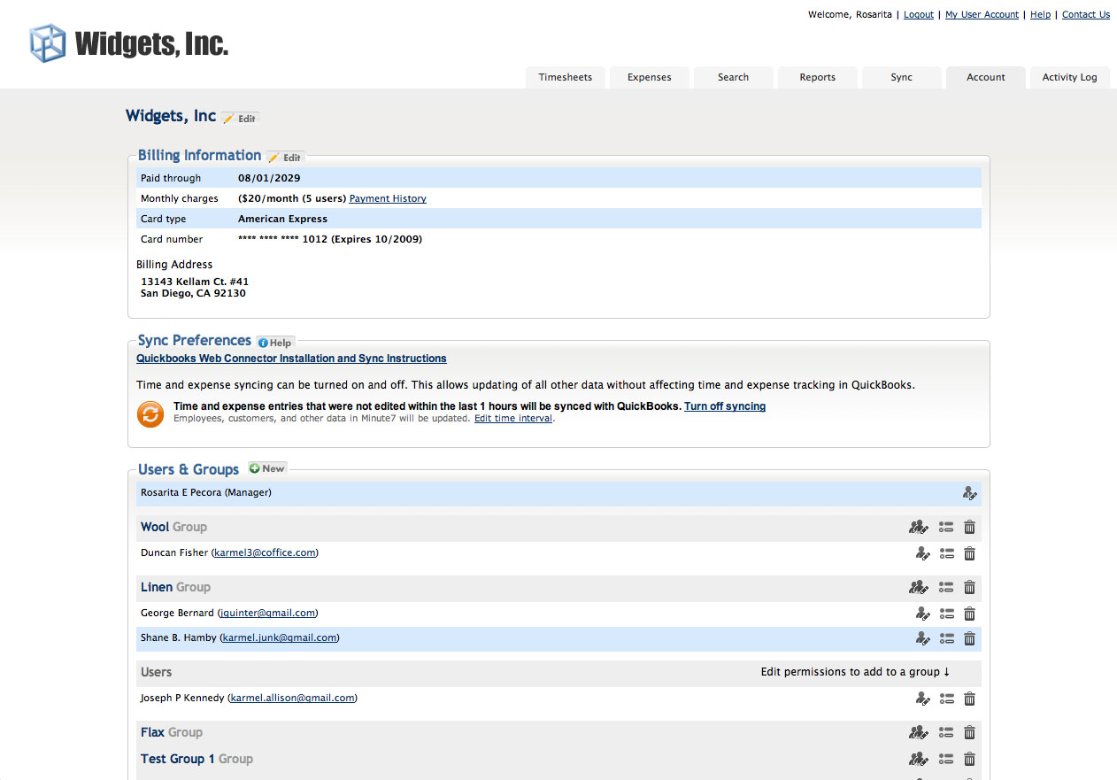Click the edit-user icon for Rosarita E Pecora
1117x780 pixels.
[x=970, y=493]
